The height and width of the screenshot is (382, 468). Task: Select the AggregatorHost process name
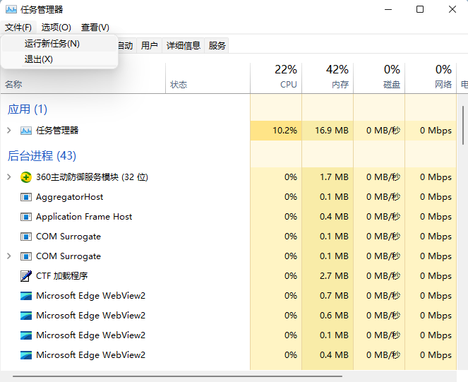click(70, 197)
